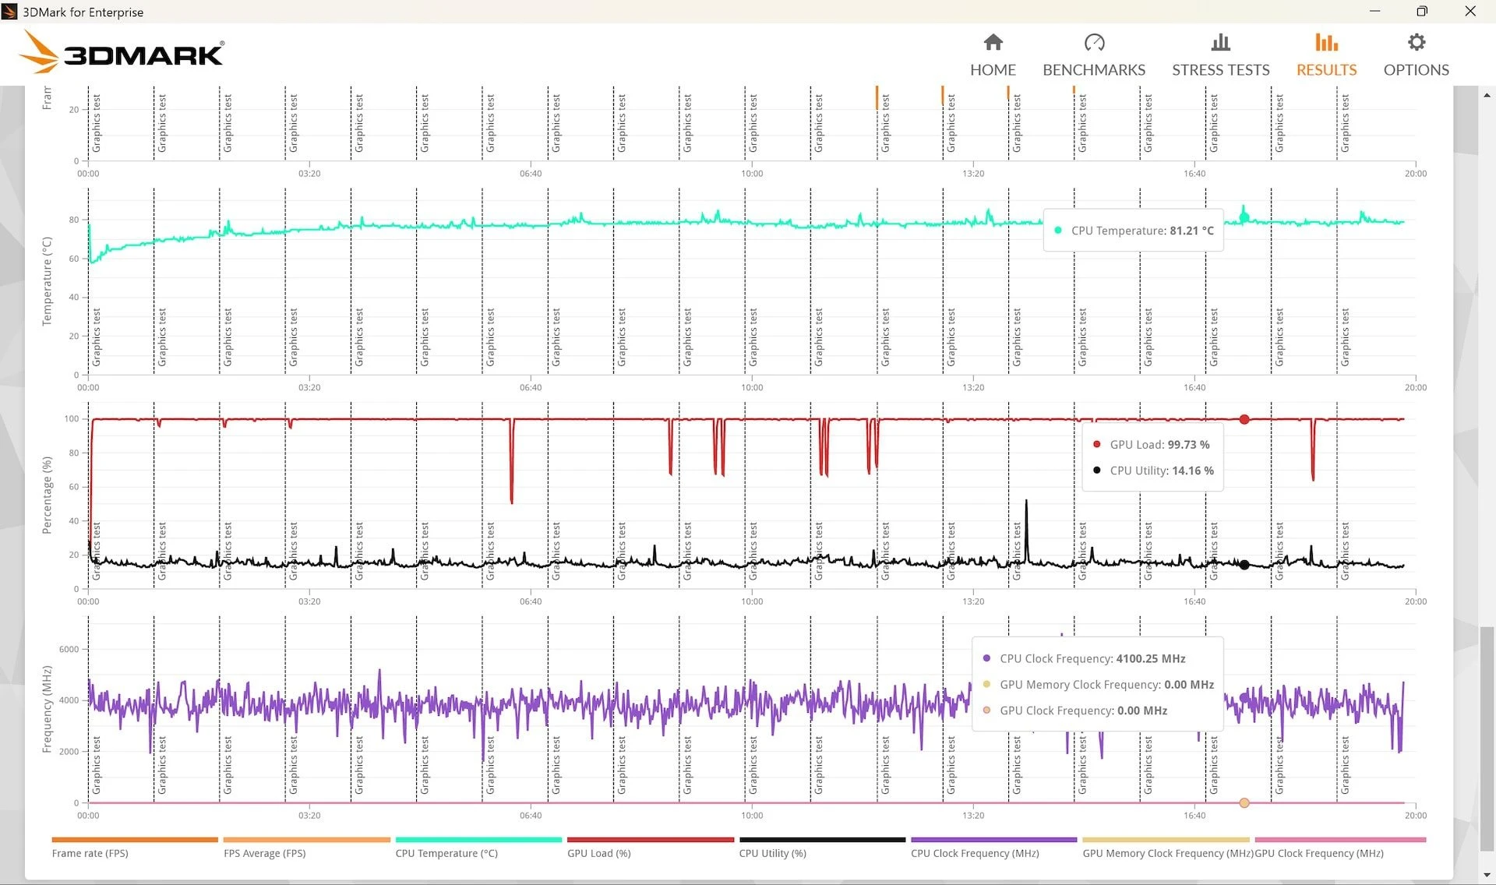Minimize the 3DMark window
The height and width of the screenshot is (885, 1496).
pos(1374,11)
